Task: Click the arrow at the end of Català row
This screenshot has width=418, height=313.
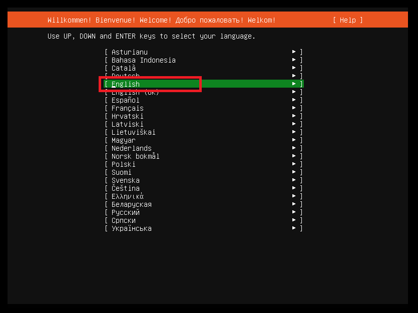Action: [x=294, y=68]
